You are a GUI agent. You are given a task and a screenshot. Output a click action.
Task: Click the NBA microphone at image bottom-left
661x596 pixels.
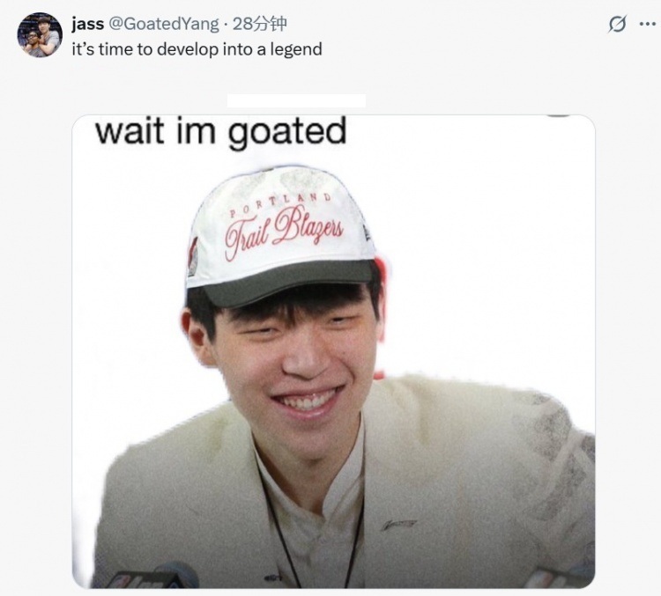151,577
